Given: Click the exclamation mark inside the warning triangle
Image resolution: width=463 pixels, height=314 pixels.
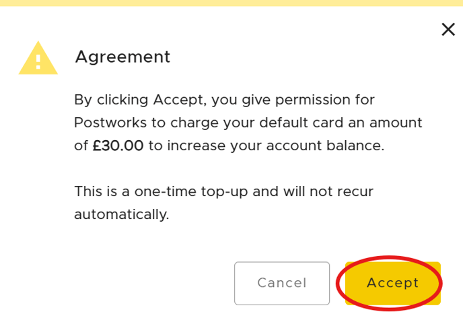Looking at the screenshot, I should pos(38,62).
